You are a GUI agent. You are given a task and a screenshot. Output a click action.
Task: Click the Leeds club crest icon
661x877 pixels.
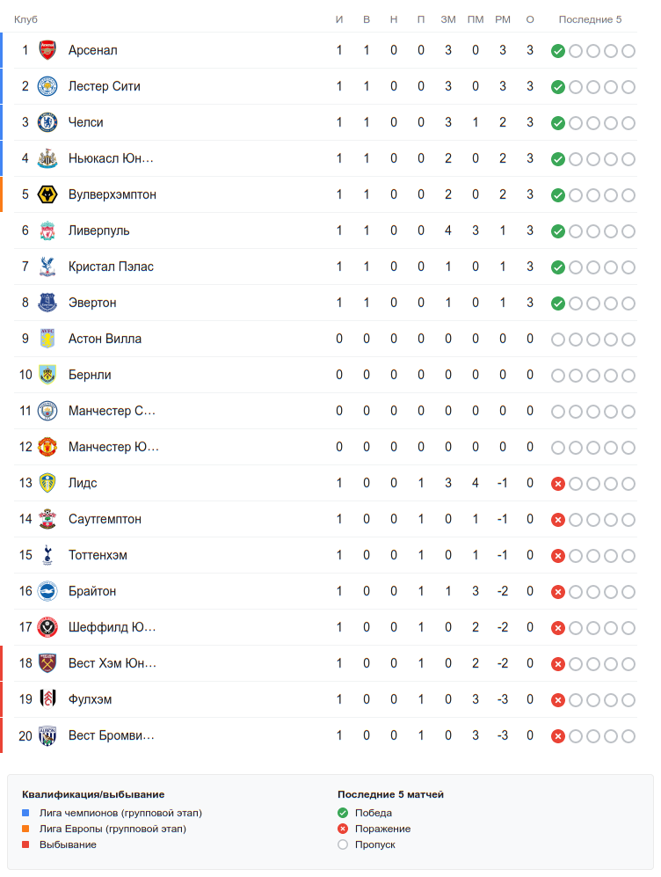click(47, 483)
